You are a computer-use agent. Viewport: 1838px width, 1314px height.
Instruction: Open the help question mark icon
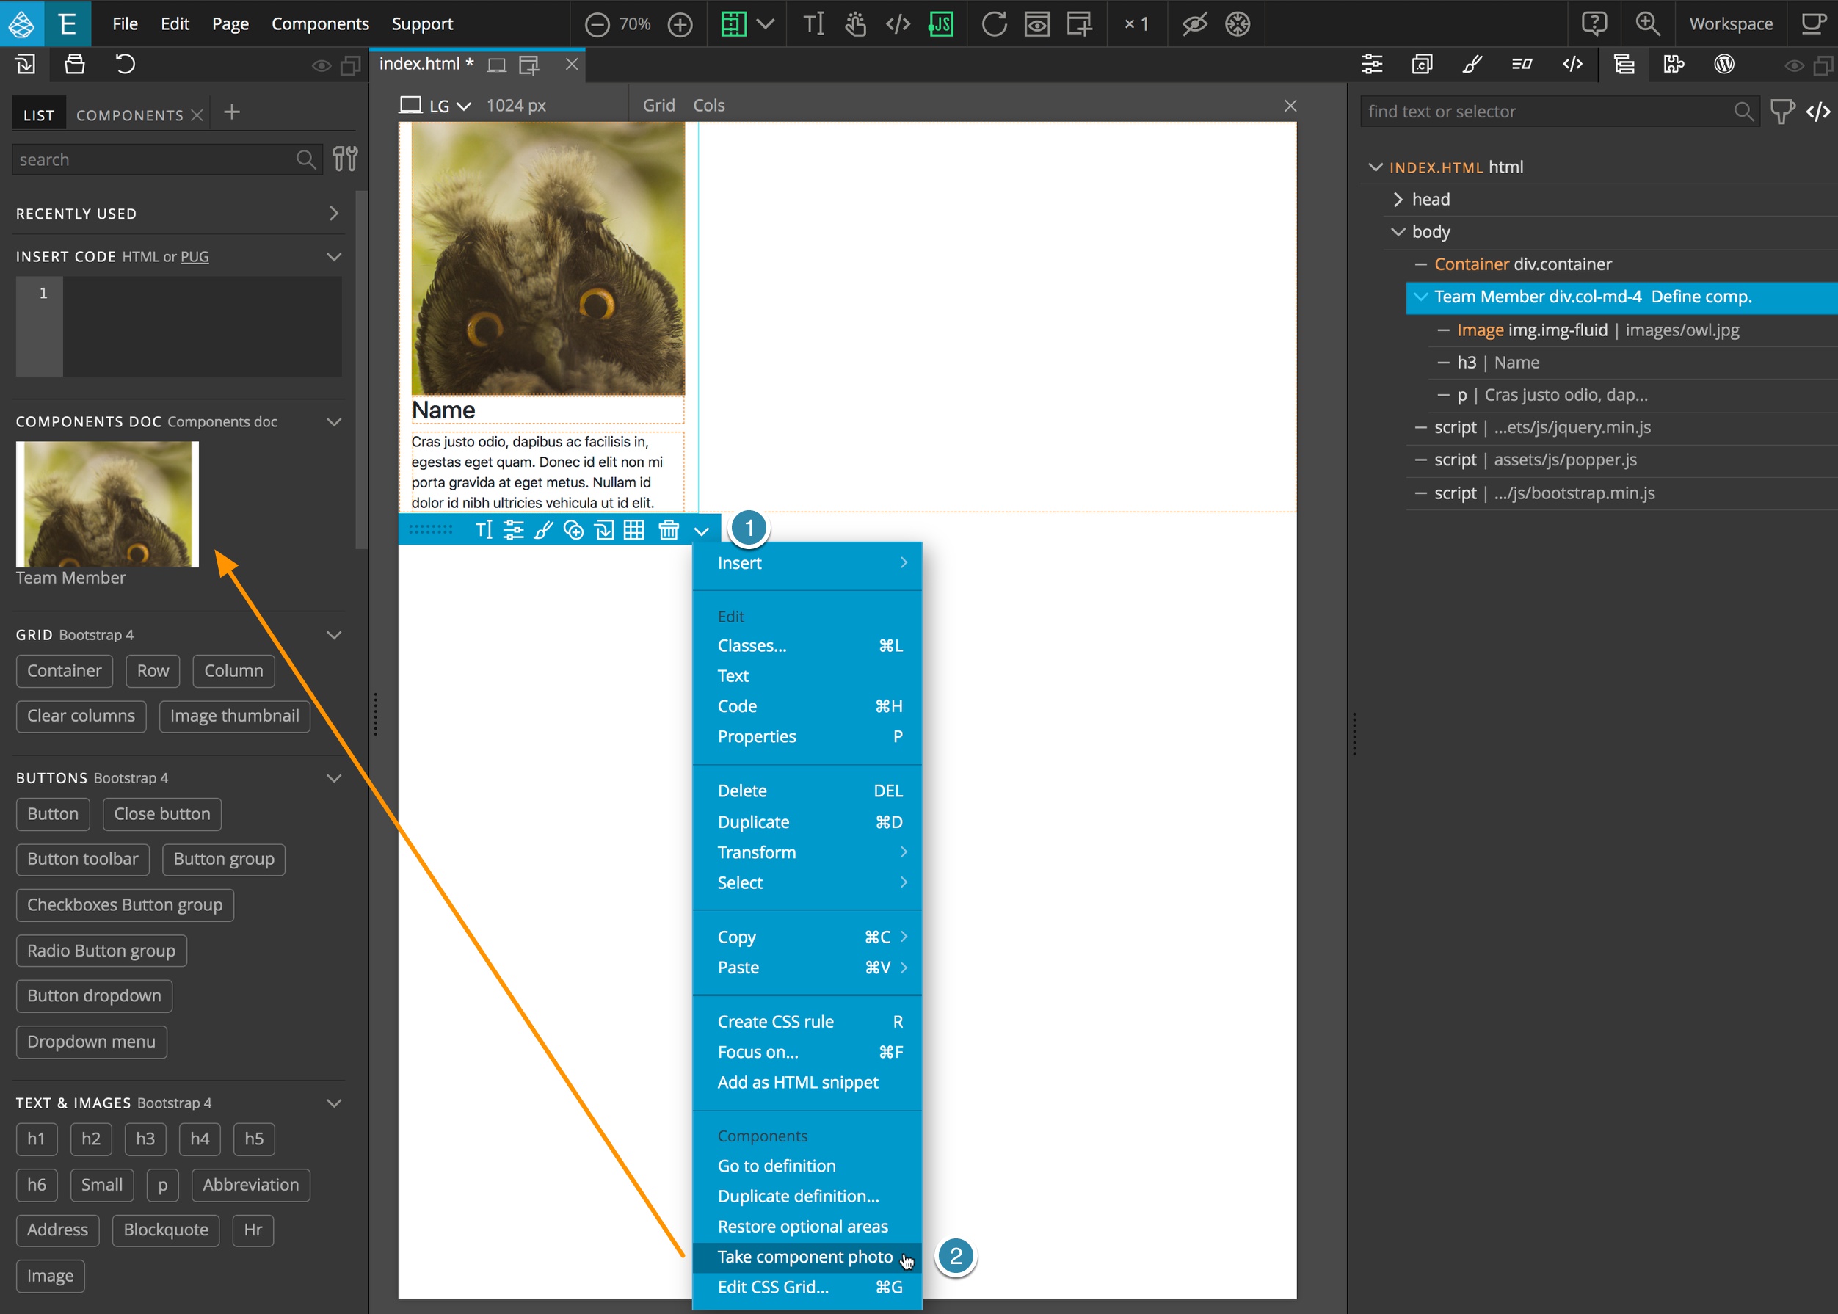click(x=1594, y=23)
